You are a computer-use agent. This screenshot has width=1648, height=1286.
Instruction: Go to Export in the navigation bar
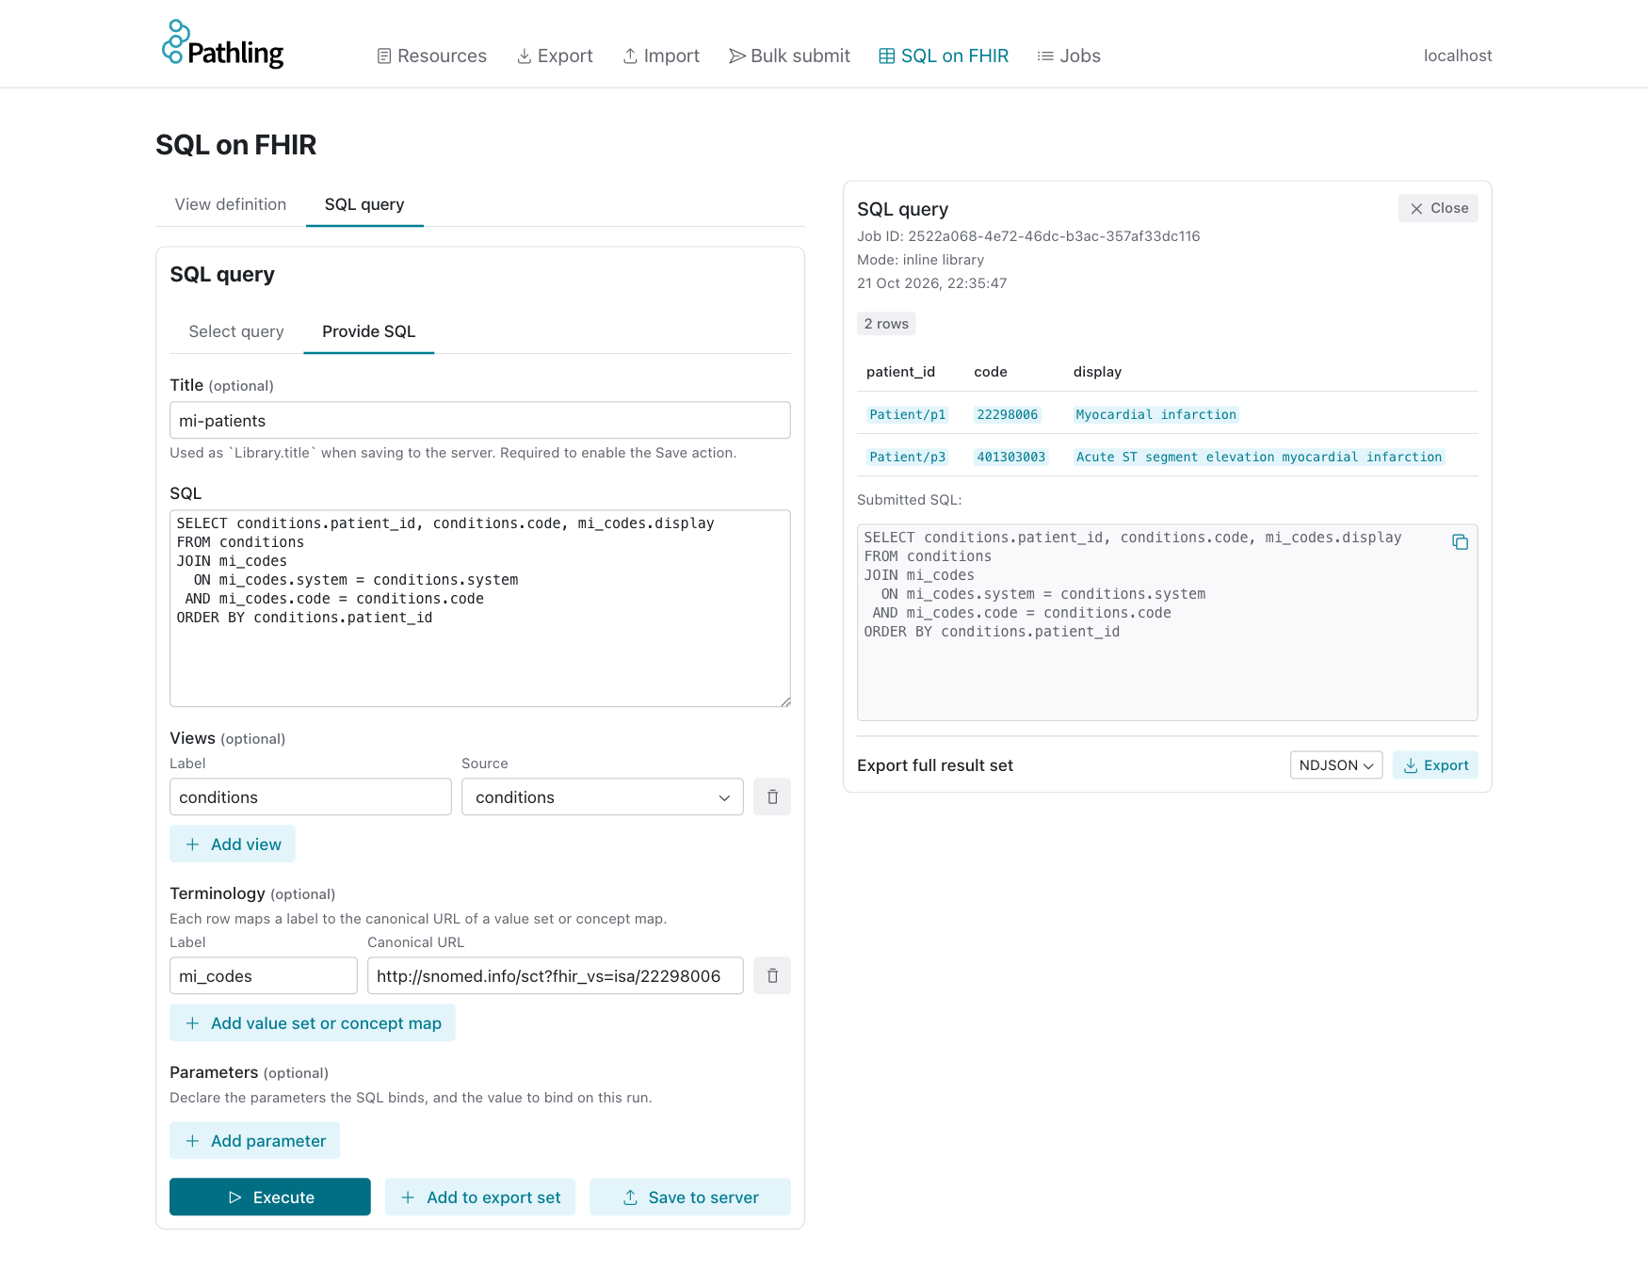[555, 56]
